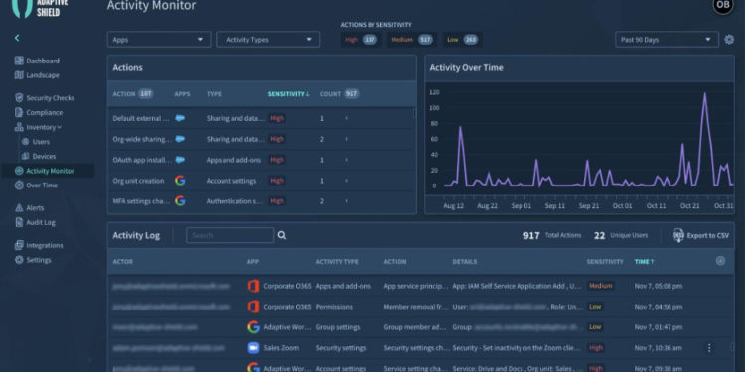745x372 pixels.
Task: Open the Activity Types dropdown
Action: point(268,40)
